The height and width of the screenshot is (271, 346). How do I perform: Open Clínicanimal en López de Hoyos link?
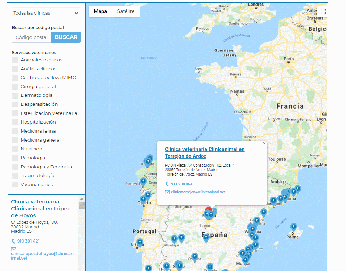pyautogui.click(x=40, y=208)
